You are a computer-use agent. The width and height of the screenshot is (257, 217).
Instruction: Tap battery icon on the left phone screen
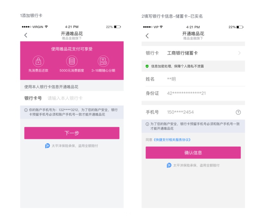pos(117,27)
